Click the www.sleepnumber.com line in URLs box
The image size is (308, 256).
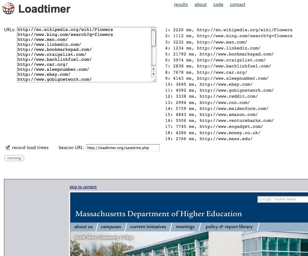[53, 69]
